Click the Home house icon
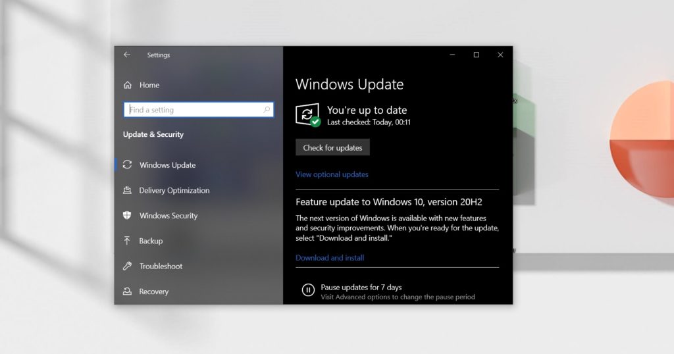Image resolution: width=674 pixels, height=354 pixels. [128, 85]
